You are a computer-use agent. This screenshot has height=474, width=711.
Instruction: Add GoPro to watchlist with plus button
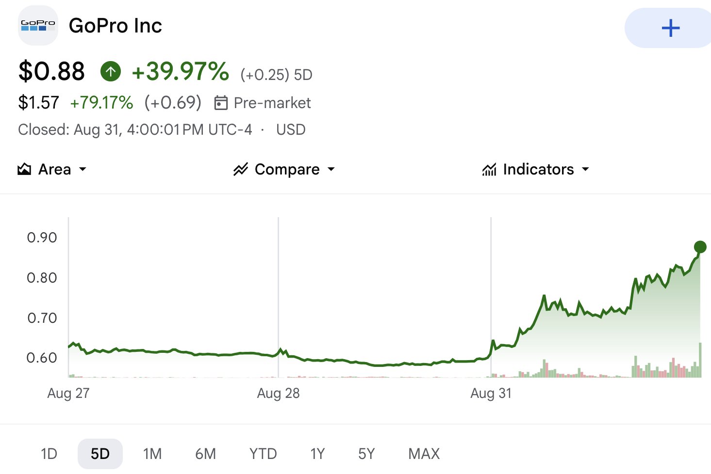(x=670, y=28)
